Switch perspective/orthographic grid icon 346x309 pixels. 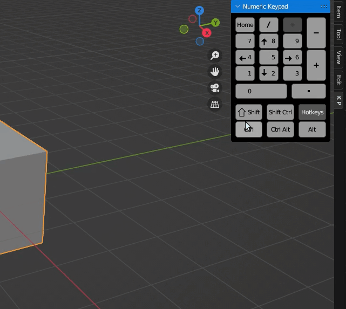click(215, 104)
